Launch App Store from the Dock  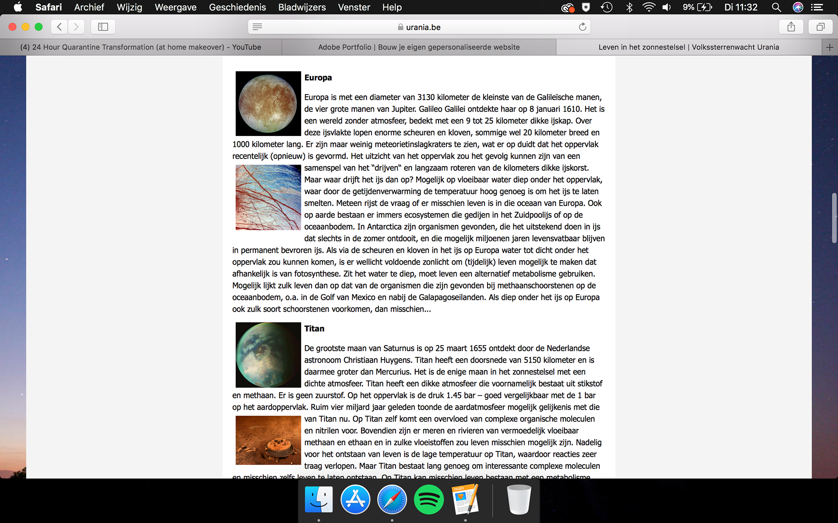click(x=355, y=499)
